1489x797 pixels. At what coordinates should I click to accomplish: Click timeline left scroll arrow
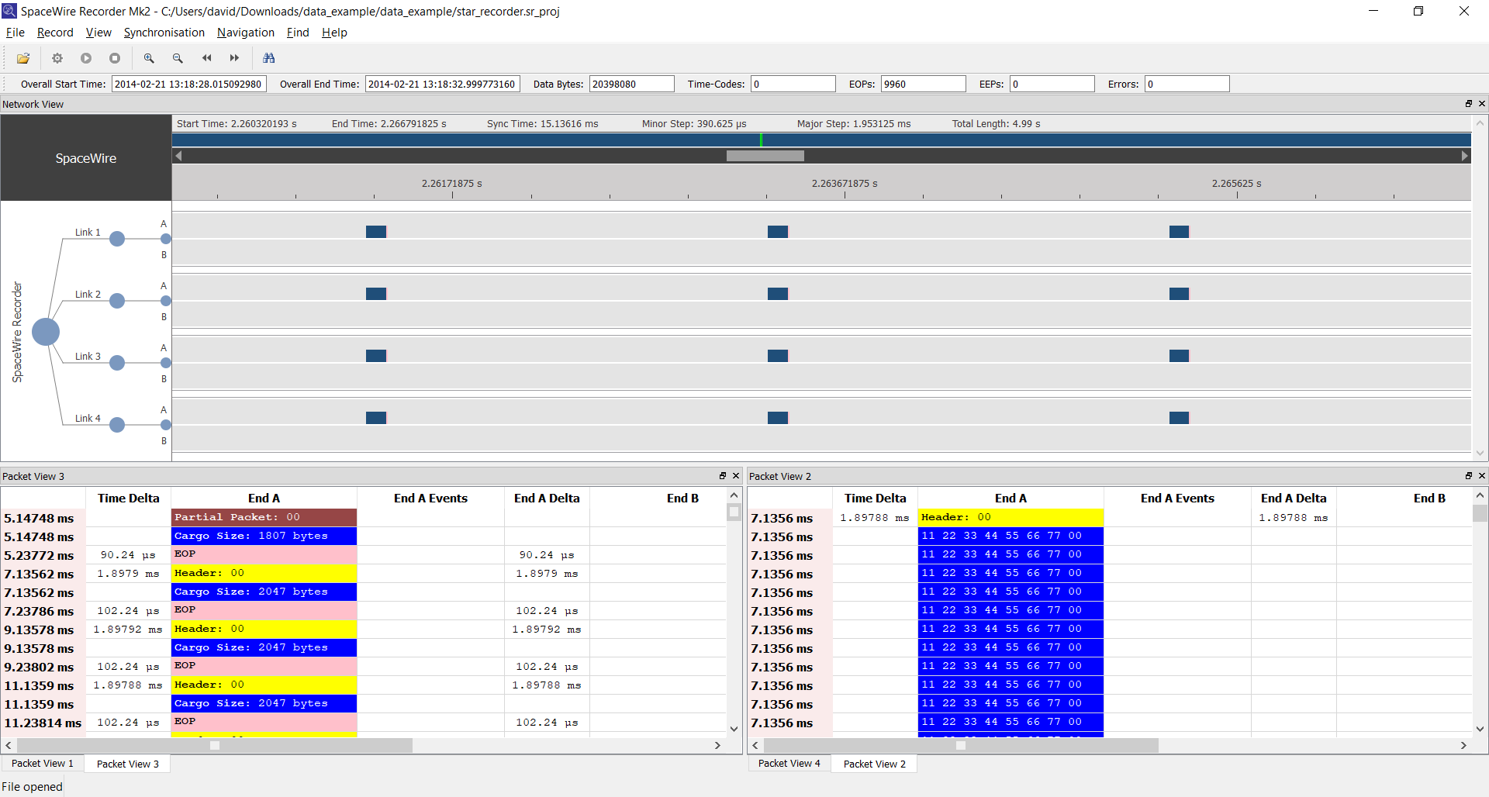(x=178, y=156)
